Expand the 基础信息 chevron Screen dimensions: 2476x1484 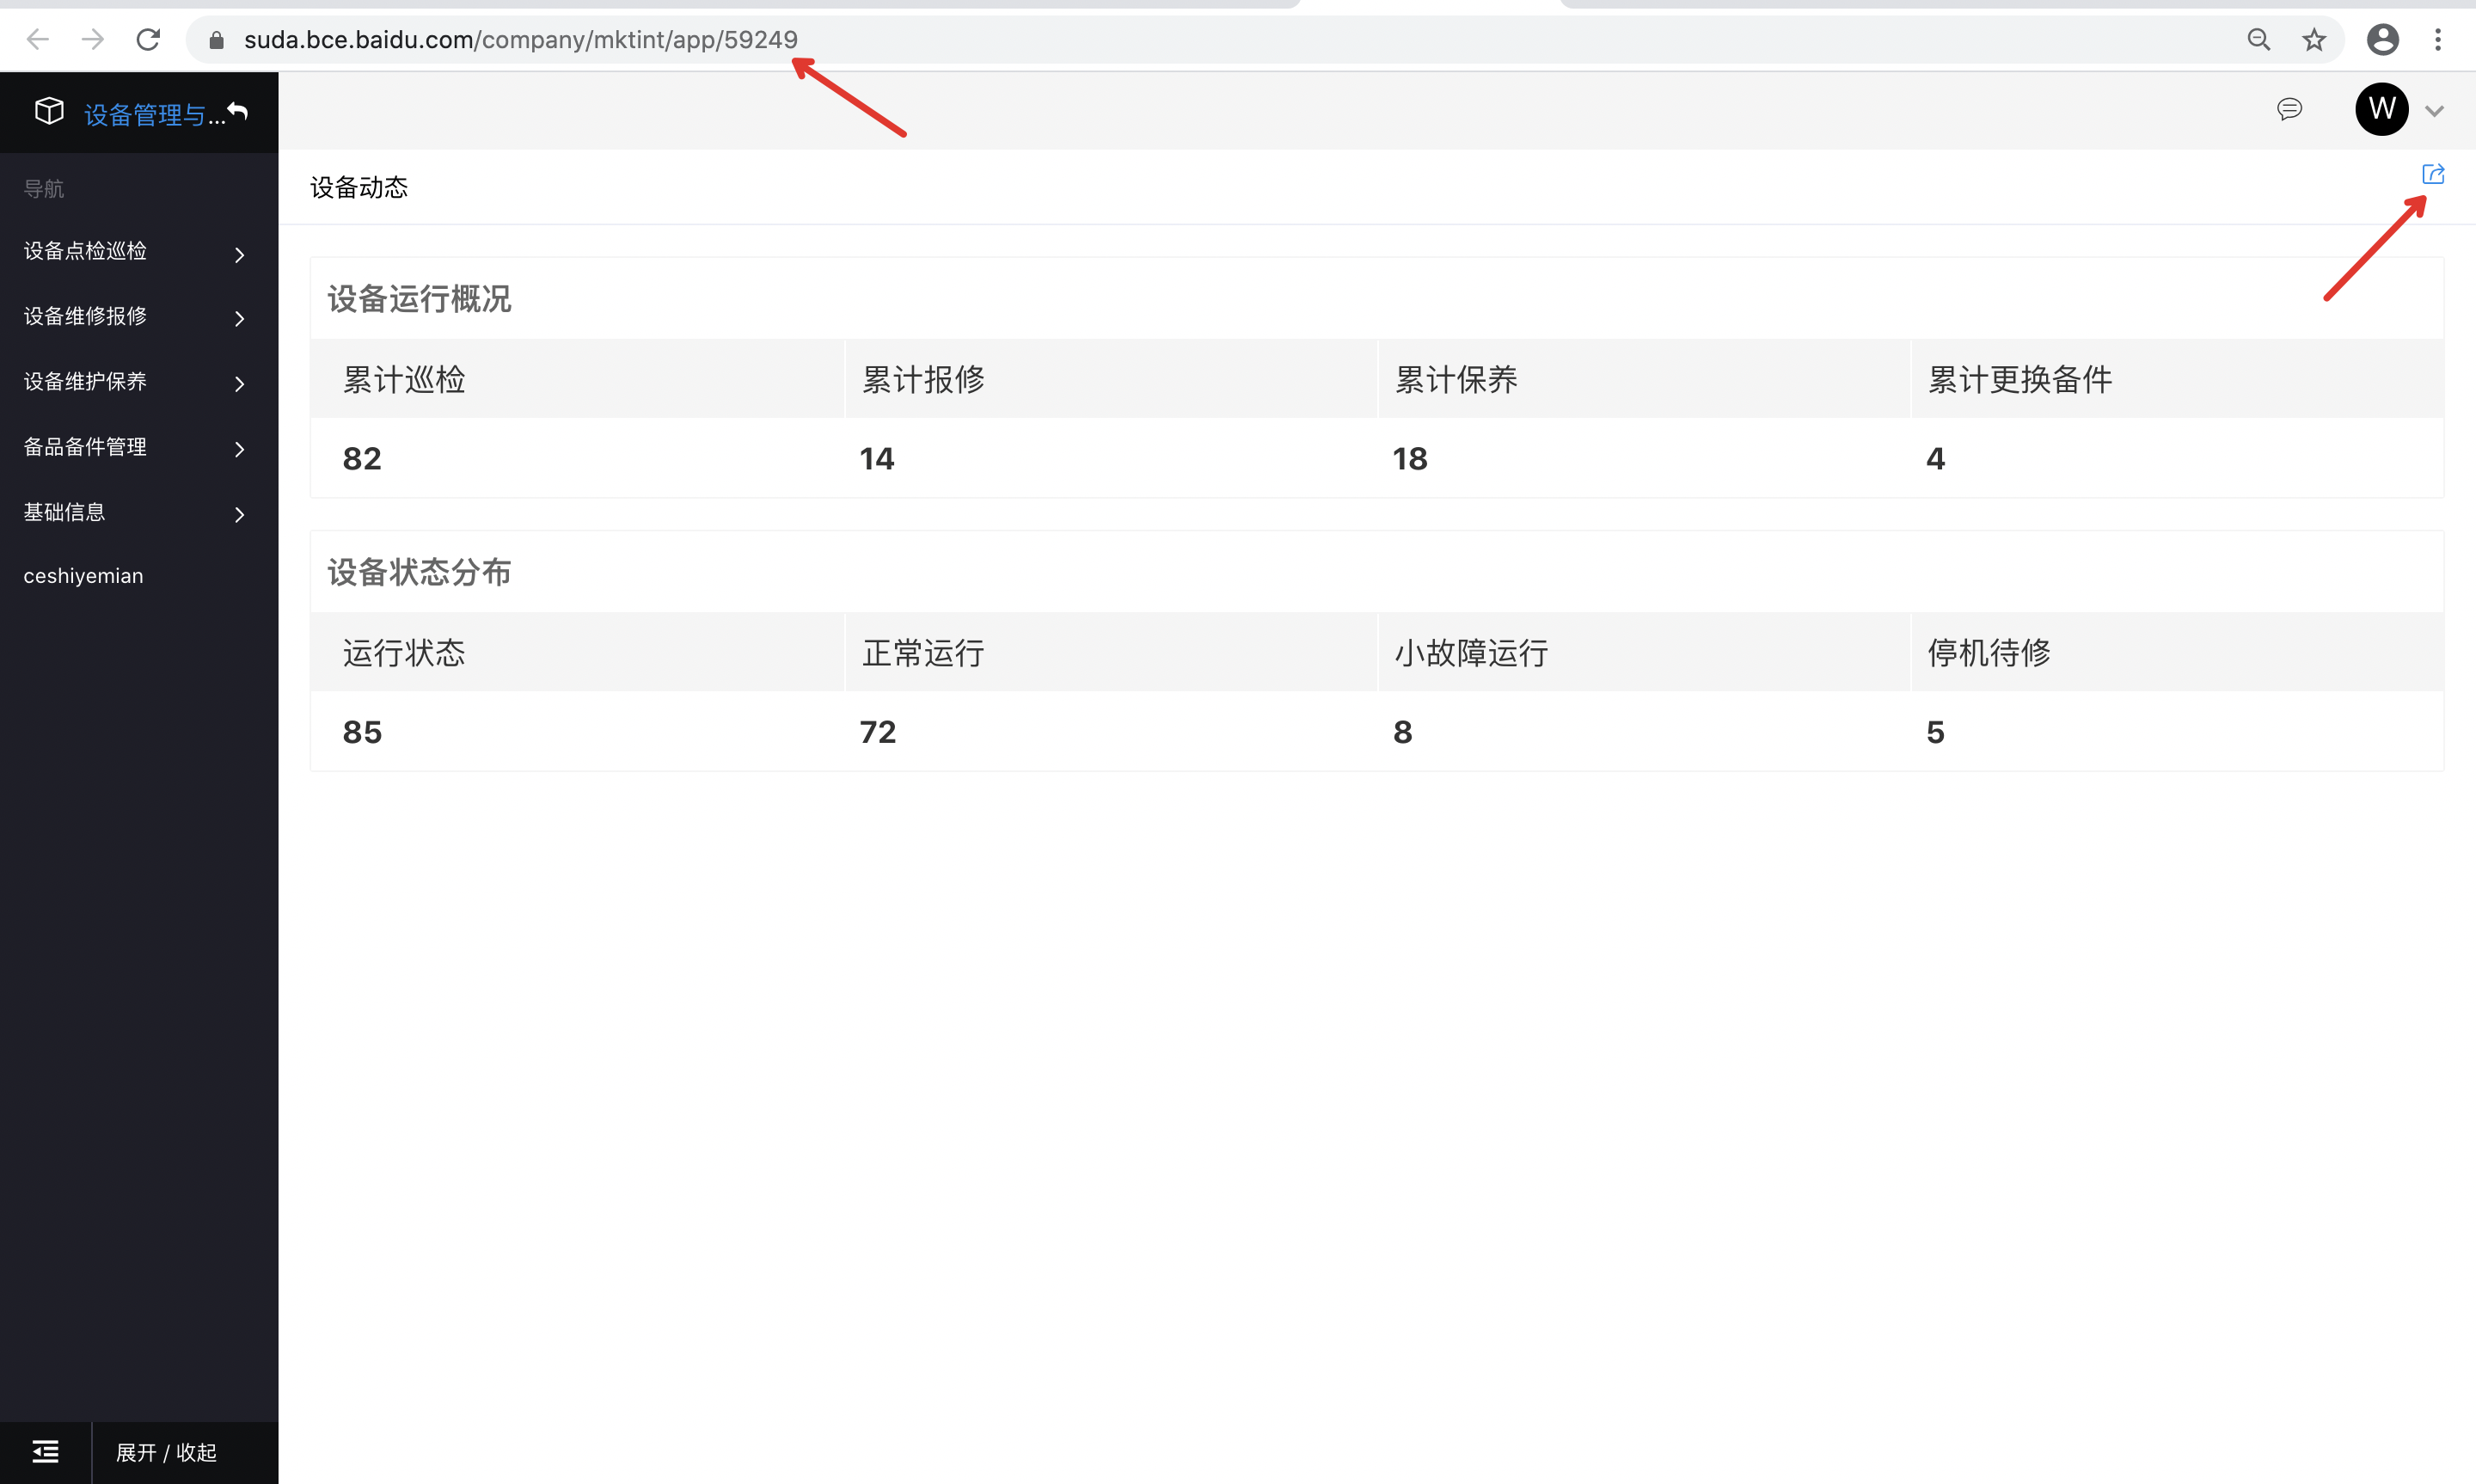pos(240,514)
